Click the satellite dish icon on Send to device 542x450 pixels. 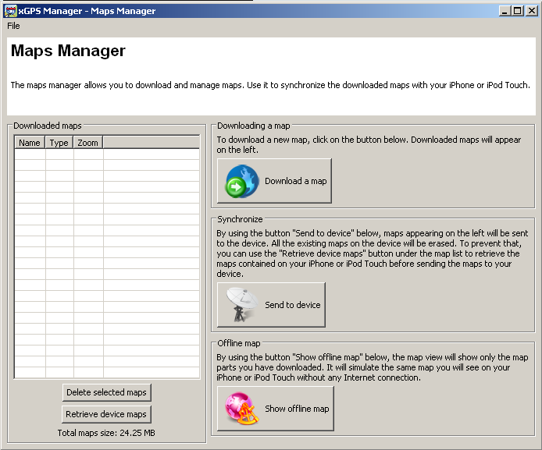coord(241,304)
